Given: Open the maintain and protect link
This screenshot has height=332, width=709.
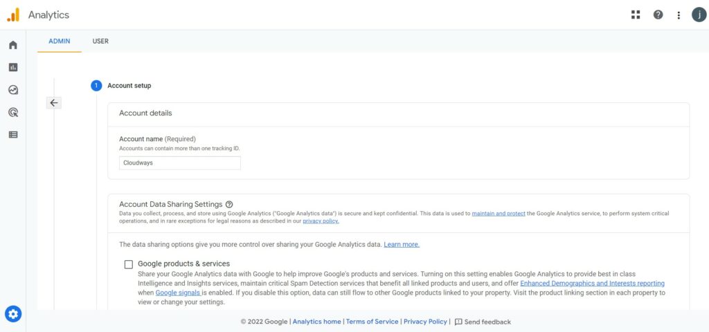Looking at the screenshot, I should [x=499, y=213].
